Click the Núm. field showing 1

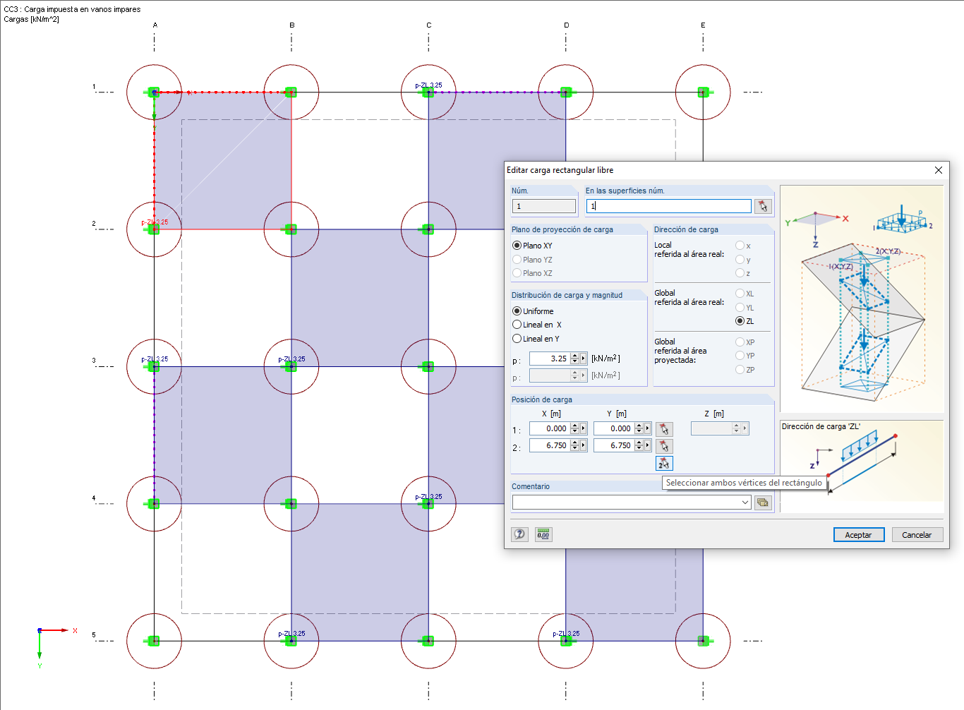(544, 206)
